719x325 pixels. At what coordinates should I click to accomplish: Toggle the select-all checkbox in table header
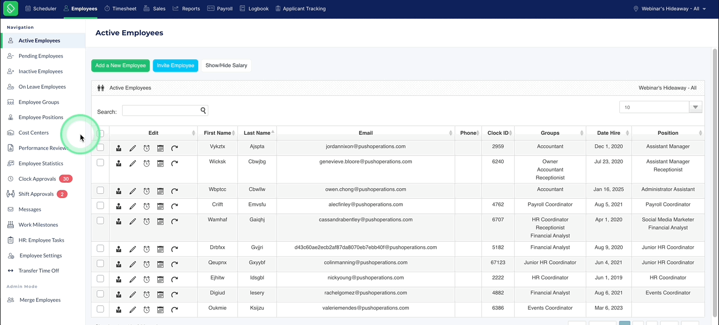coord(100,134)
